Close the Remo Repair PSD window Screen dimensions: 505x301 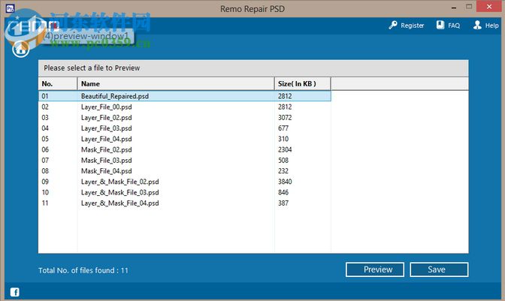489,7
